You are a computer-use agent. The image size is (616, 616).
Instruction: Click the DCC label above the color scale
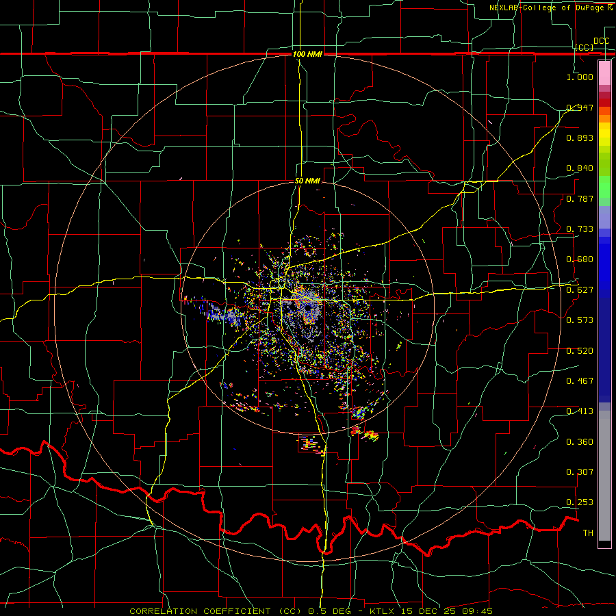pos(601,41)
